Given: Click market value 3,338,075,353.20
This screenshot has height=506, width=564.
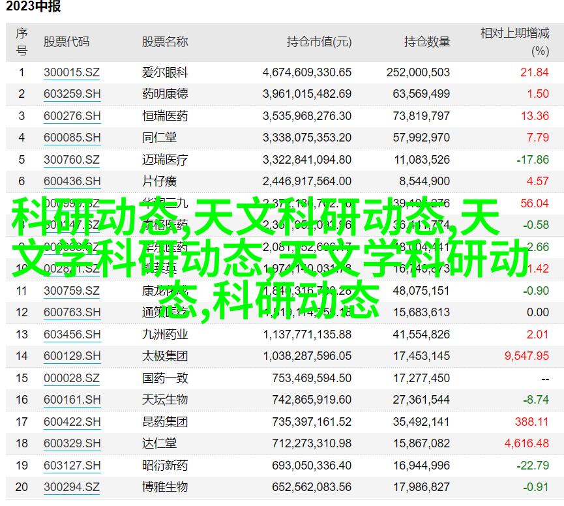Looking at the screenshot, I should (307, 138).
